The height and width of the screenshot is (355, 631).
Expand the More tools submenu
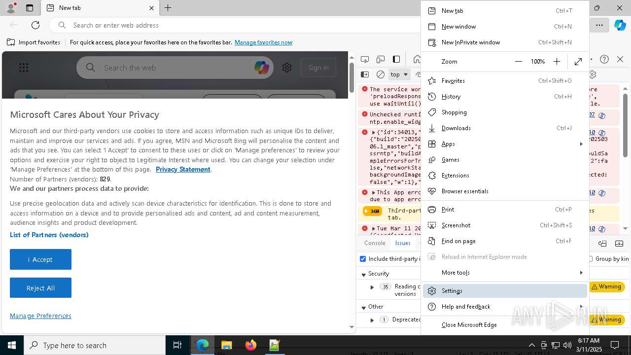point(505,273)
